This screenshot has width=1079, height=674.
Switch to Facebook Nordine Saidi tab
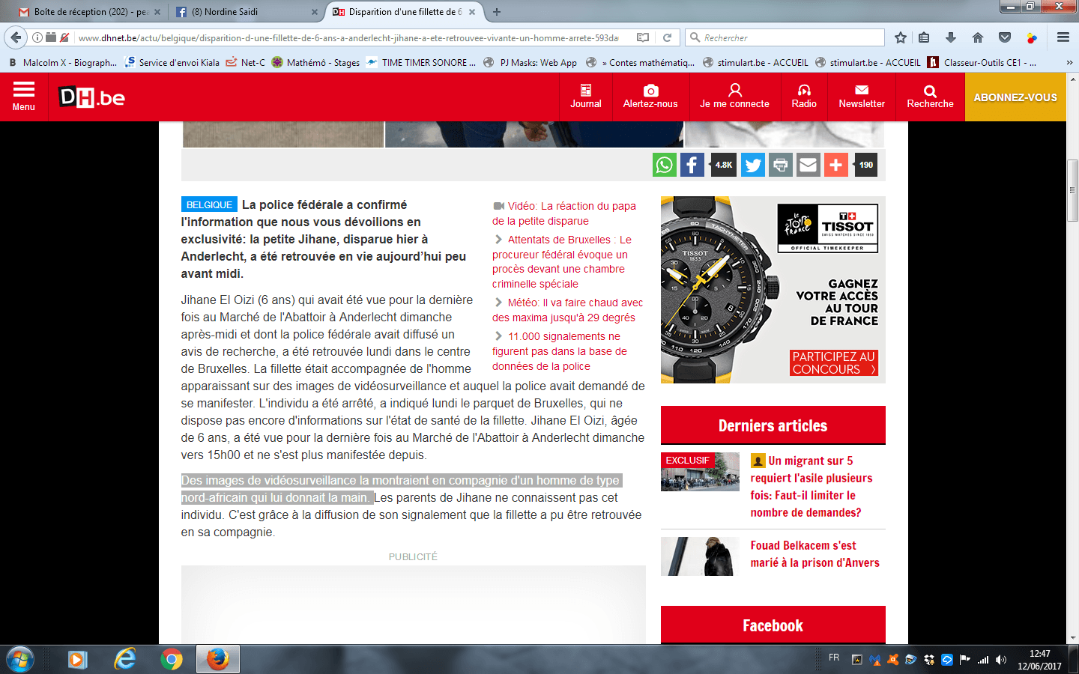[240, 12]
